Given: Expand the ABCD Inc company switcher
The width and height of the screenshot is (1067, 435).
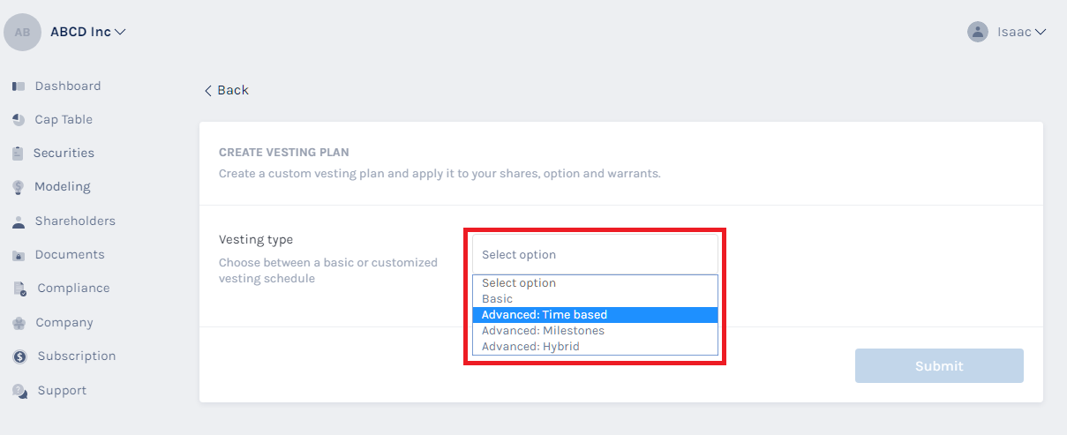Looking at the screenshot, I should click(x=120, y=32).
